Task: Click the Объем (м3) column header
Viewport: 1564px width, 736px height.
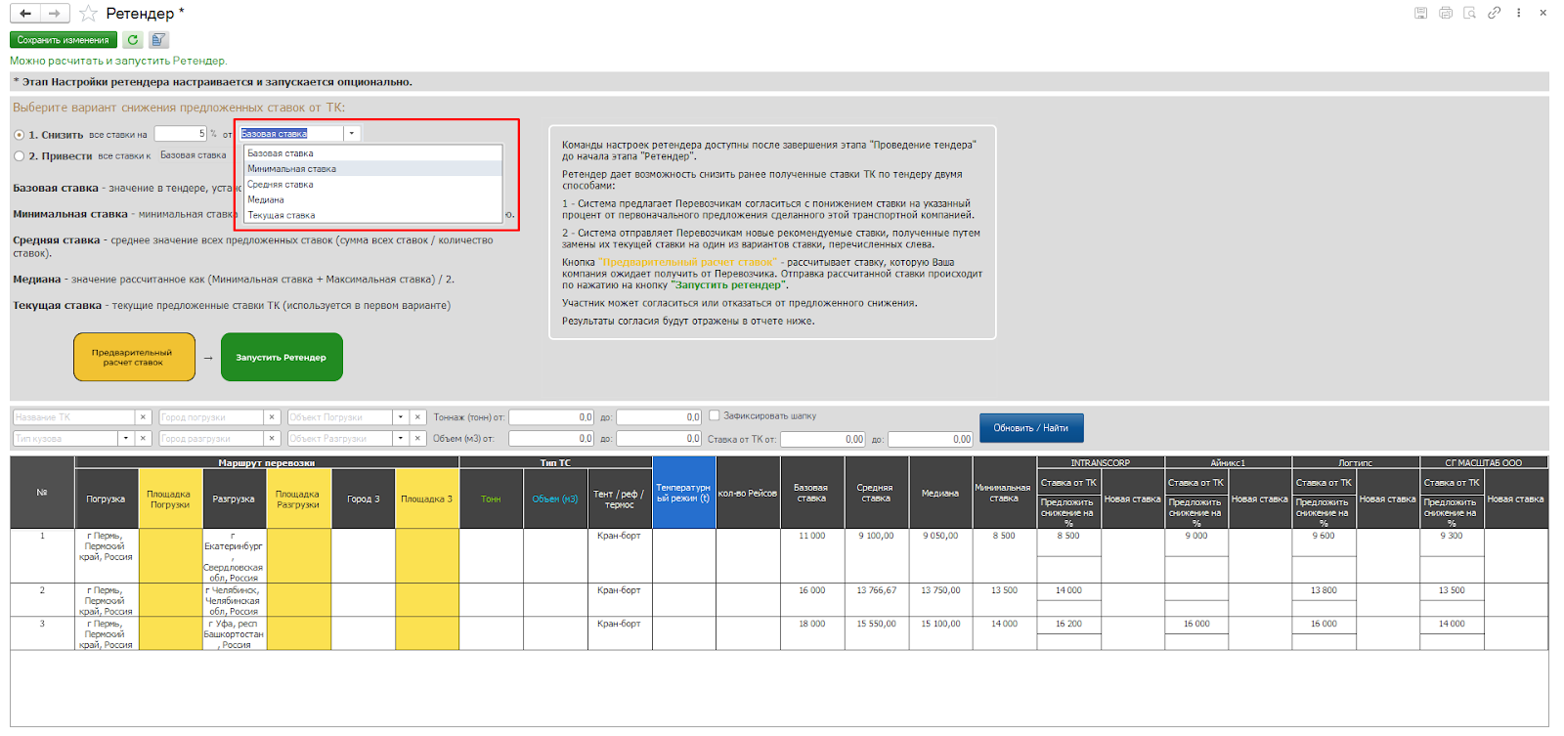Action: [x=555, y=498]
